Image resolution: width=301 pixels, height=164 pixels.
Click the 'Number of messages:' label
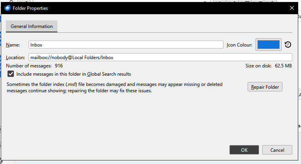pyautogui.click(x=29, y=66)
